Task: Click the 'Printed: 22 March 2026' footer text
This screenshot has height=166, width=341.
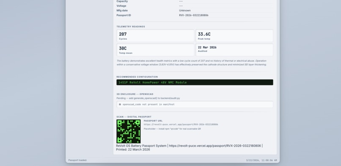Action: (133, 150)
